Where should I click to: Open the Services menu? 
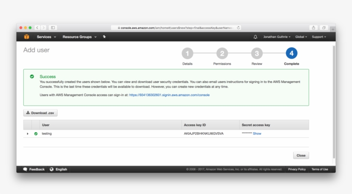tap(46, 37)
